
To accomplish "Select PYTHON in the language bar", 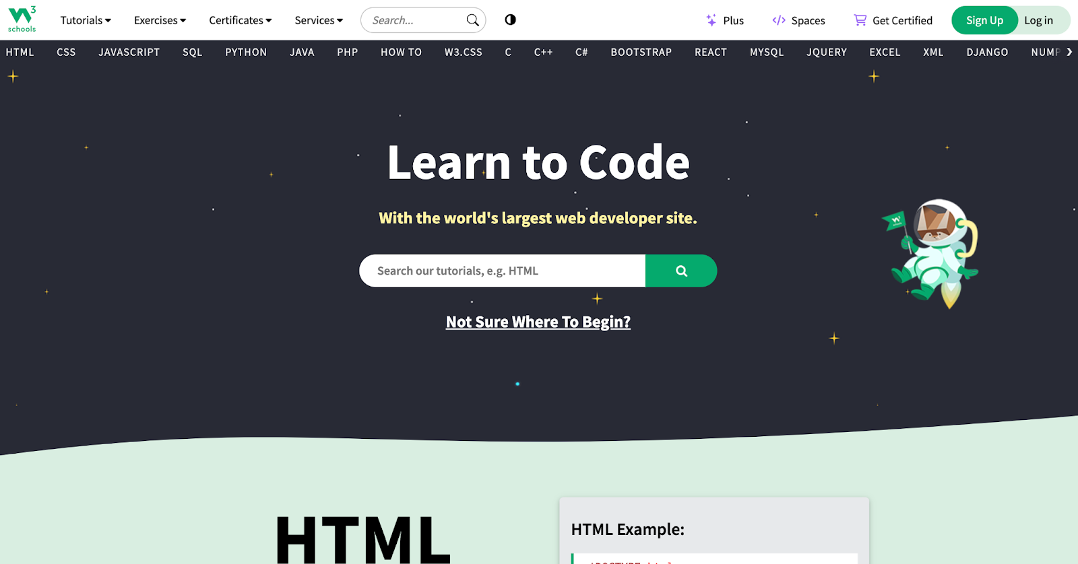I will pos(246,52).
